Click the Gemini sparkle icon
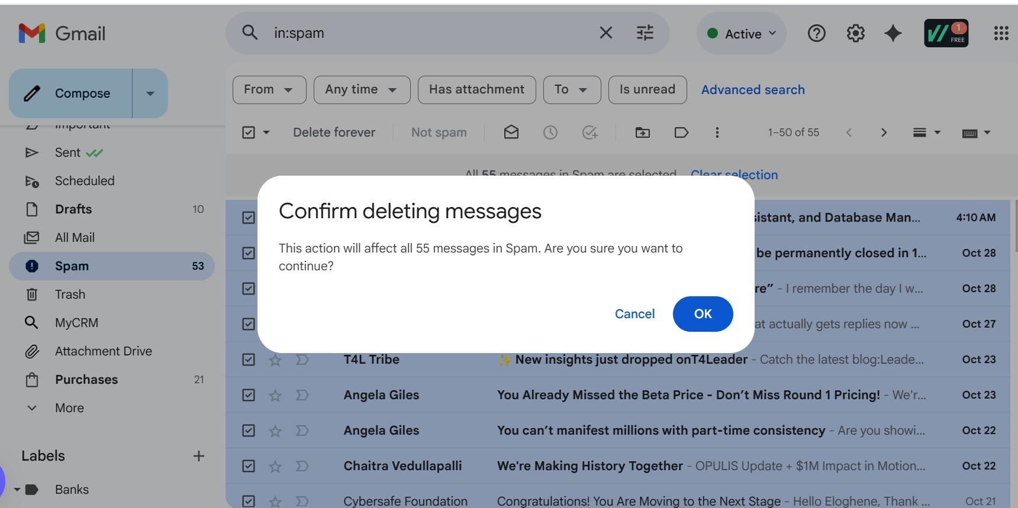This screenshot has height=508, width=1018. click(x=893, y=34)
